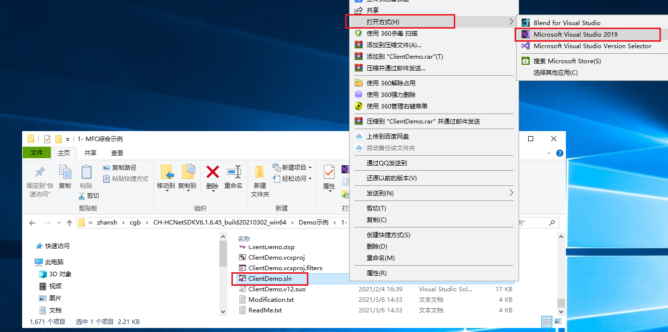Click the red X Delete icon
Viewport: 668px width, 332px height.
(x=213, y=172)
